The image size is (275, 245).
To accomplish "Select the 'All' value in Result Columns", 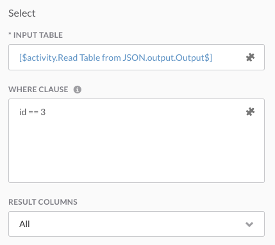I will [x=24, y=224].
